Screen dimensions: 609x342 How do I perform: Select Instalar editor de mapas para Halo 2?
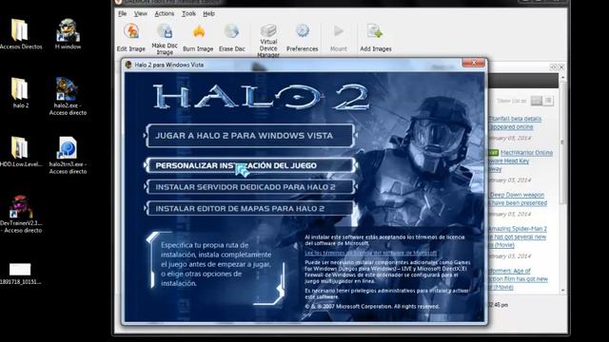(250, 209)
